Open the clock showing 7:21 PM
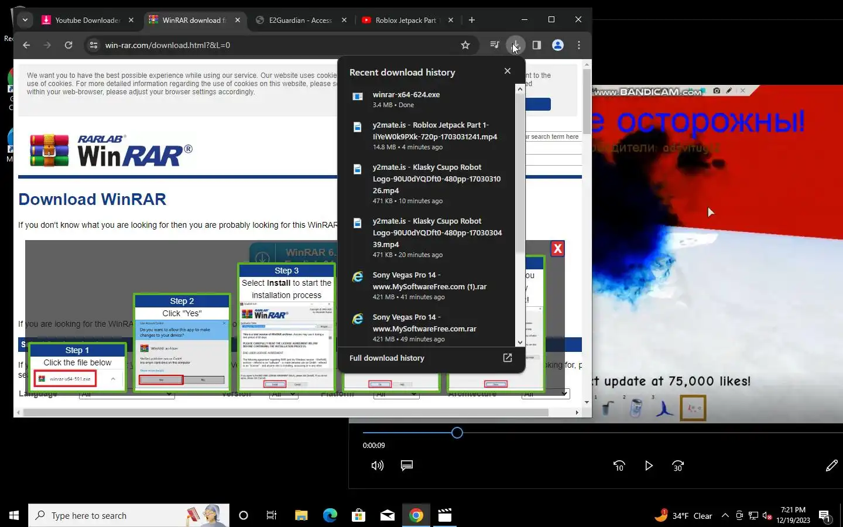 793,515
